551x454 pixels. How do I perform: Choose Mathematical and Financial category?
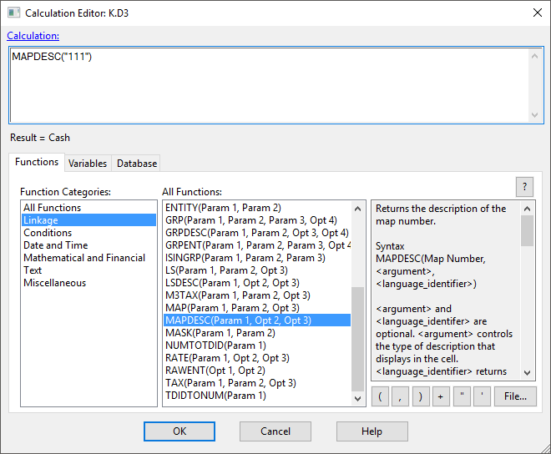tap(84, 258)
